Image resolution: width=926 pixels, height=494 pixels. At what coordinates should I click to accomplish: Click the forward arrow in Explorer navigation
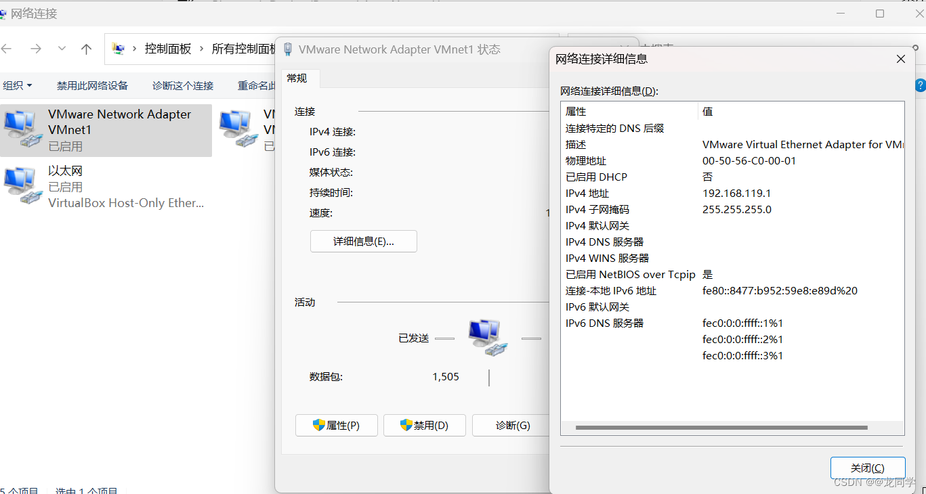pos(36,49)
